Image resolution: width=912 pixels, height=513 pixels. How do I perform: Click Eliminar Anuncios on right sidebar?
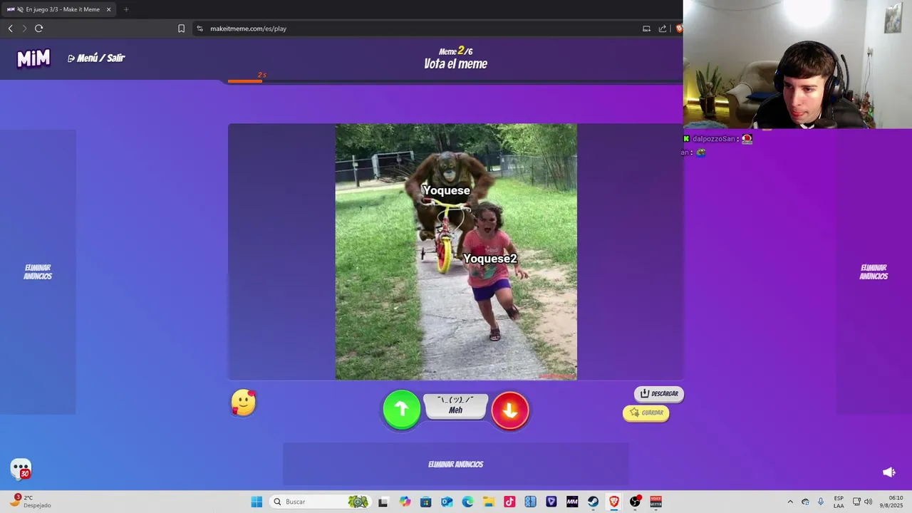click(874, 272)
